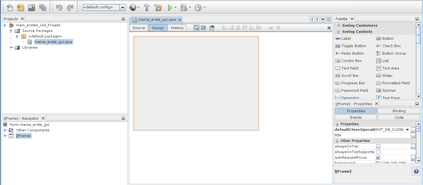423x185 pixels.
Task: Click the Preview Design eye icon
Action: (x=212, y=28)
